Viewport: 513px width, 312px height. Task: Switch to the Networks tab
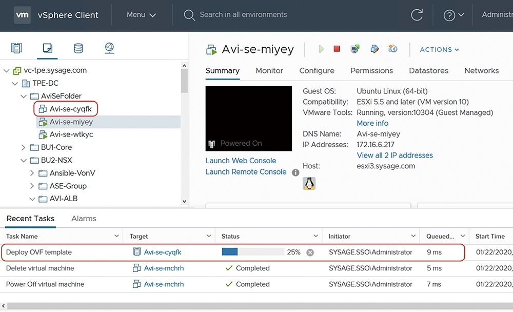[482, 71]
